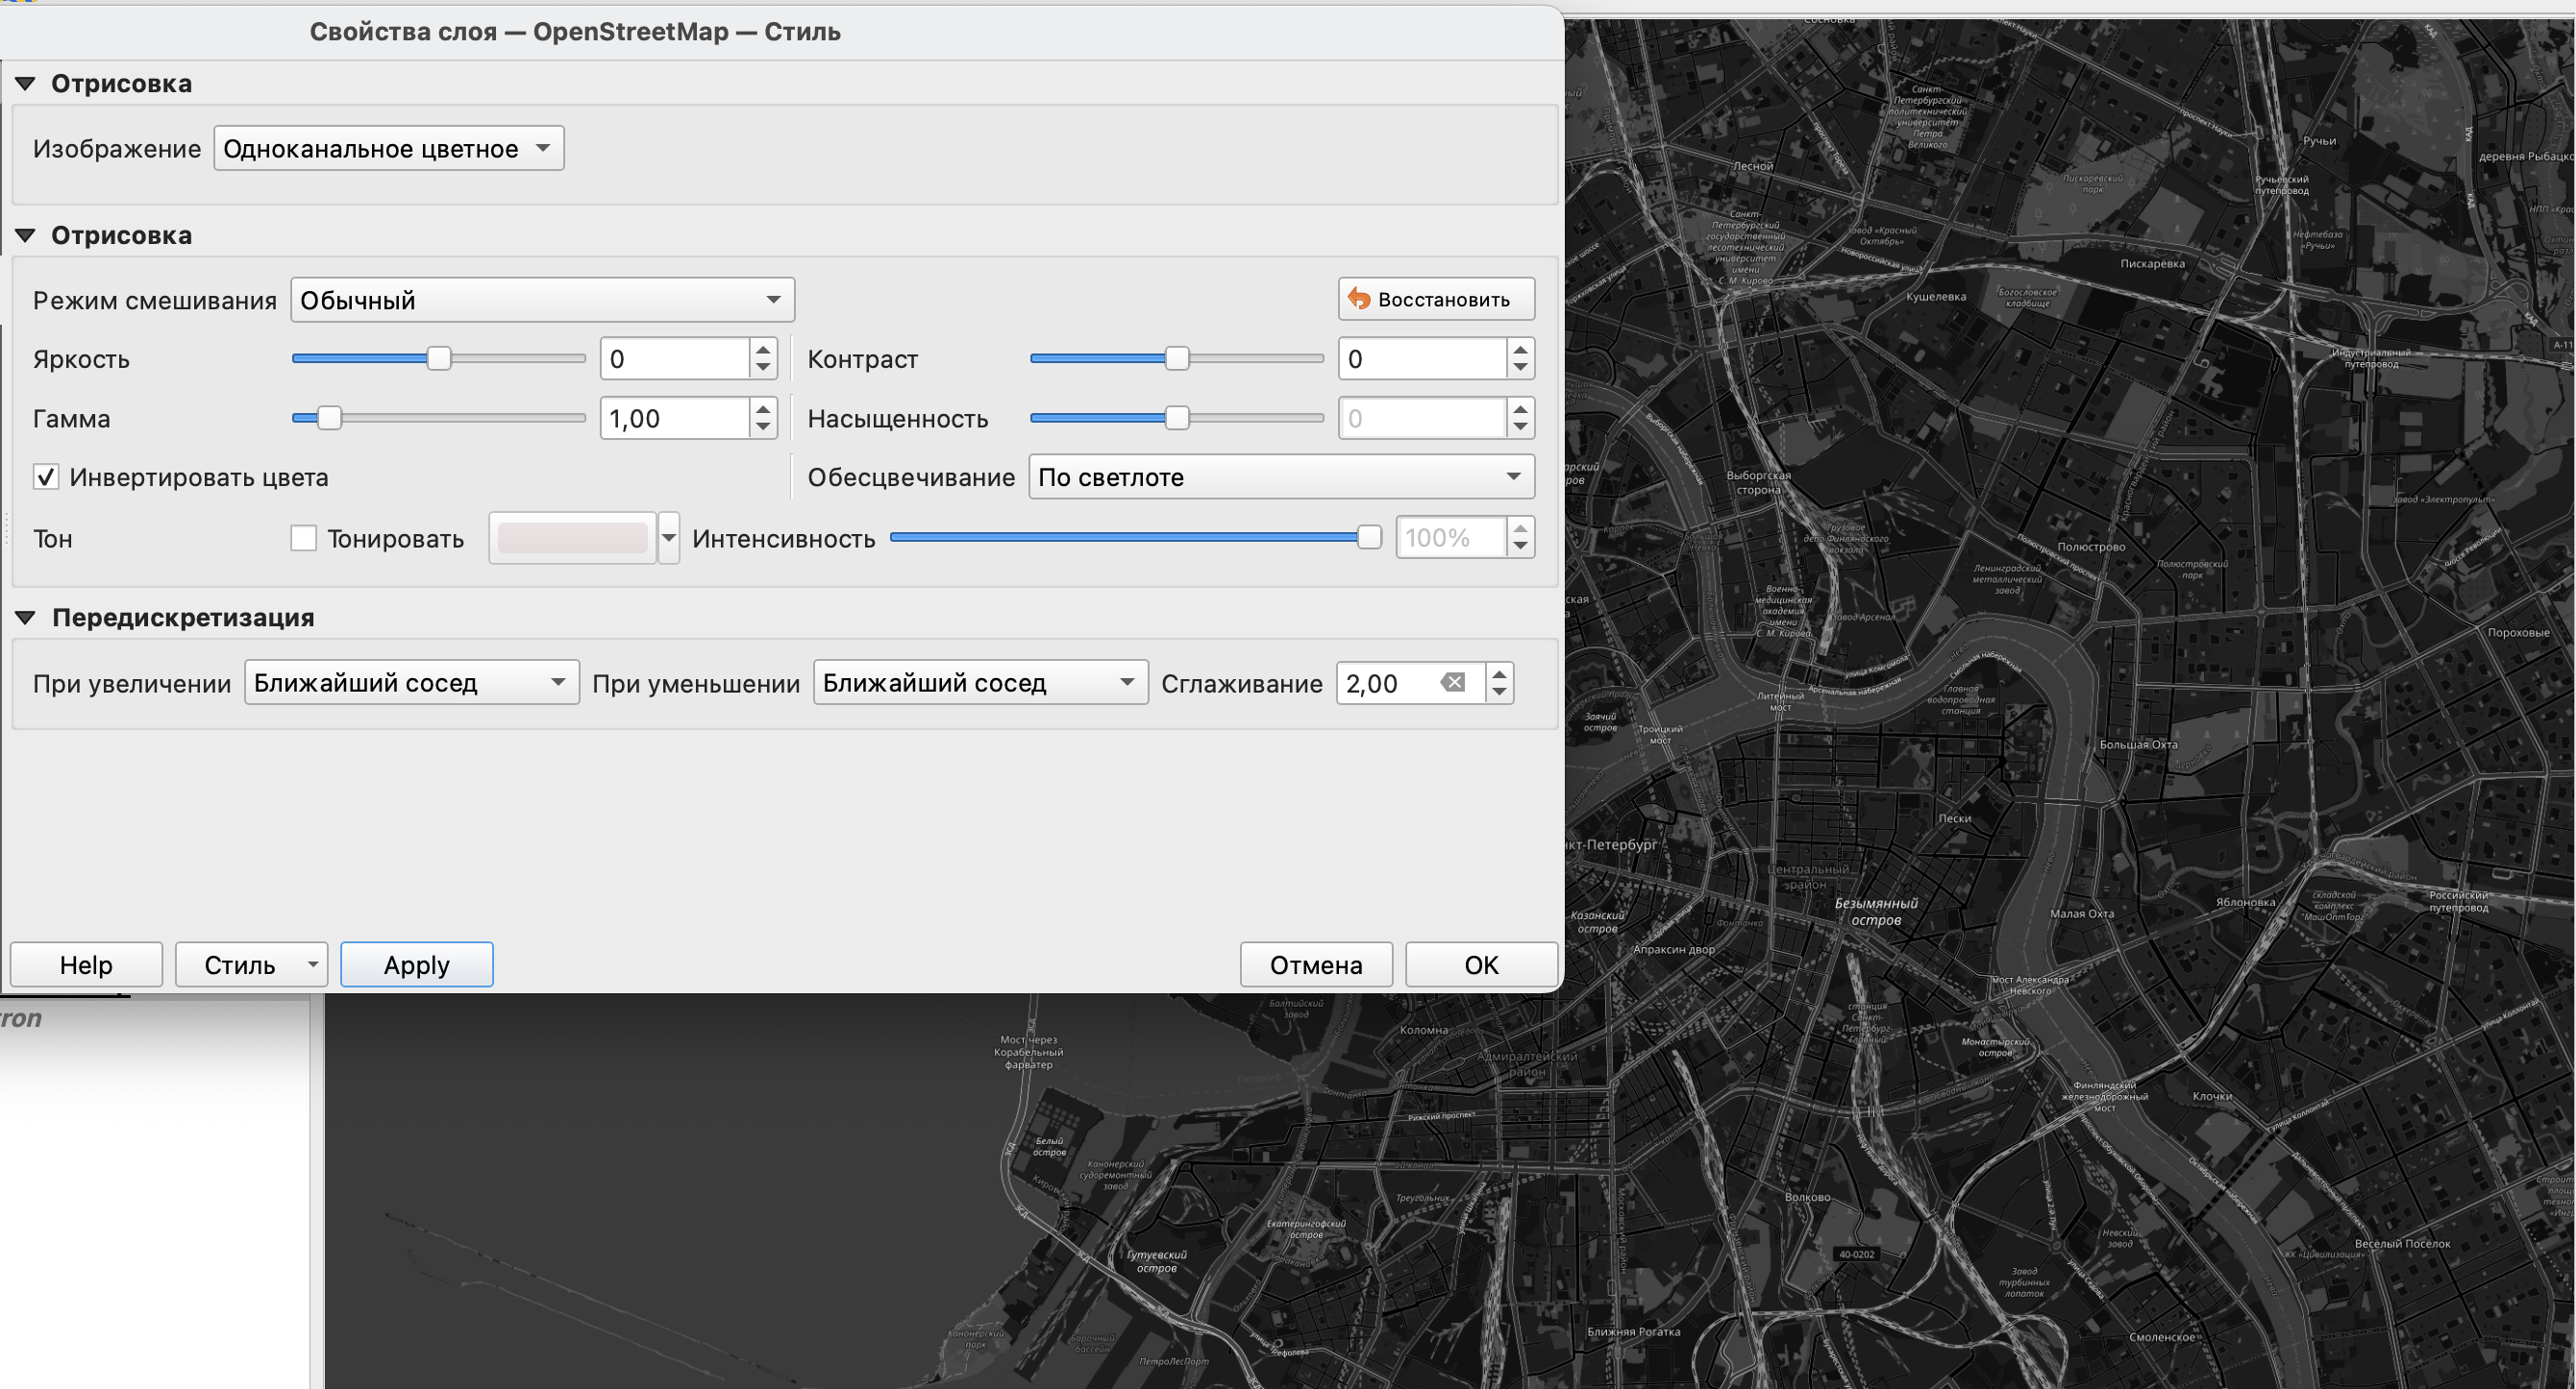Viewport: 2576px width, 1389px height.
Task: Uncheck the Инвертировать цвета checkbox
Action: click(46, 476)
